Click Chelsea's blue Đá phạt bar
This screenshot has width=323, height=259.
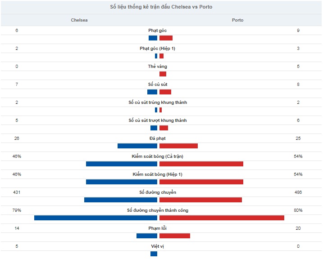[x=137, y=146]
